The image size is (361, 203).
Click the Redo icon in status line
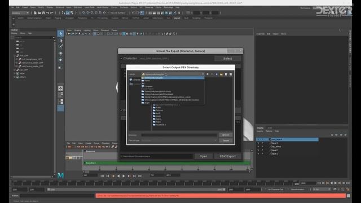pyautogui.click(x=52, y=13)
